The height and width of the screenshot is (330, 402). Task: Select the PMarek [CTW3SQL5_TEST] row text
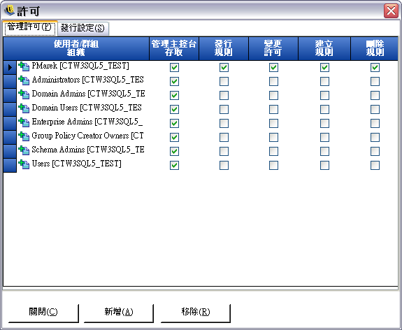click(80, 66)
